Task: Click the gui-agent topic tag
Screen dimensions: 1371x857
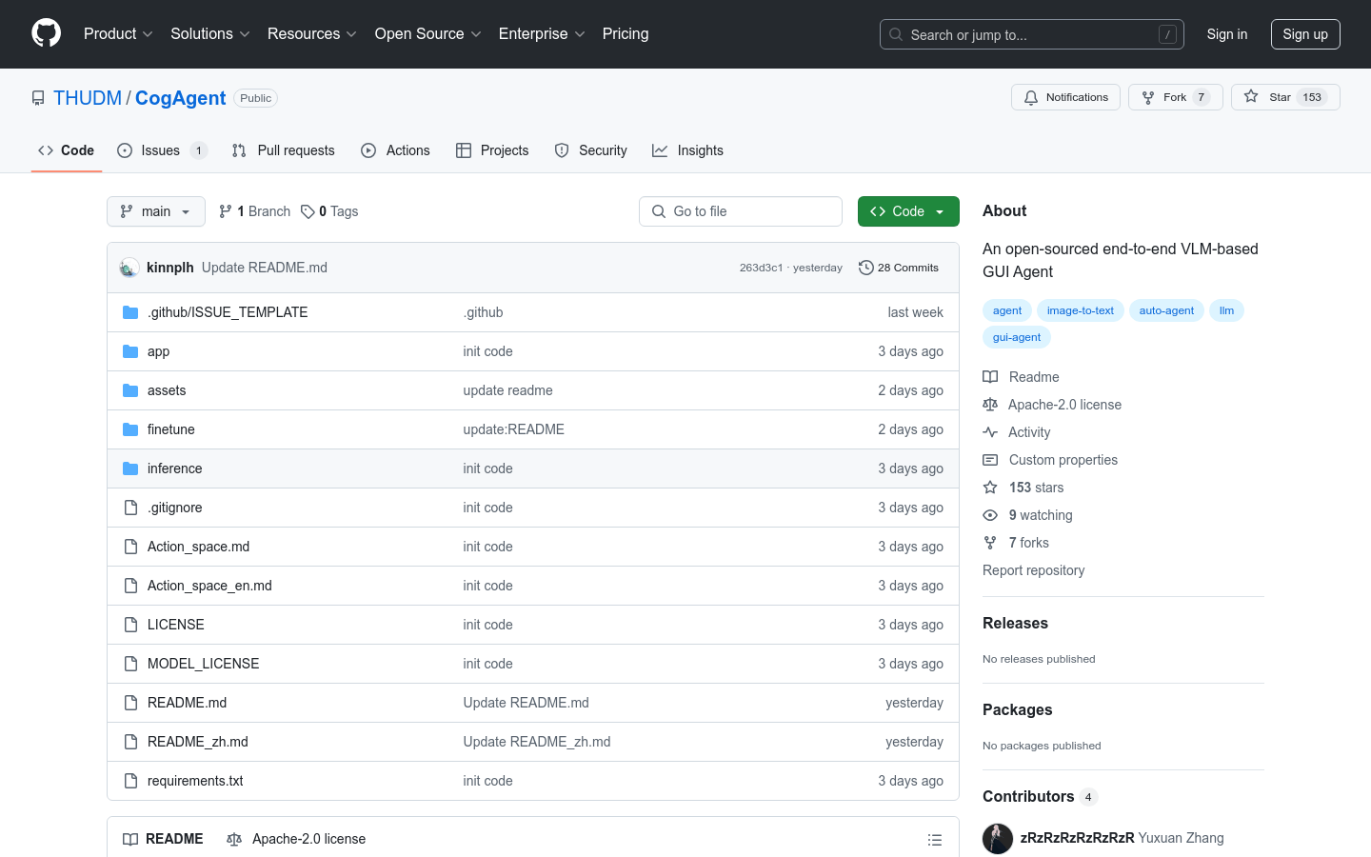Action: point(1017,337)
